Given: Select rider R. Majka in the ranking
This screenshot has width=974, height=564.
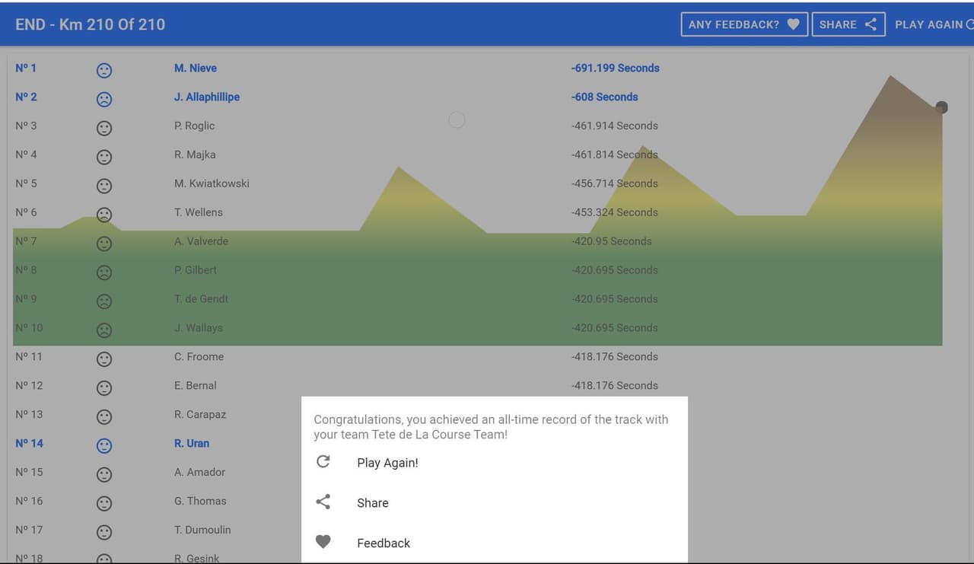Looking at the screenshot, I should click(x=195, y=155).
